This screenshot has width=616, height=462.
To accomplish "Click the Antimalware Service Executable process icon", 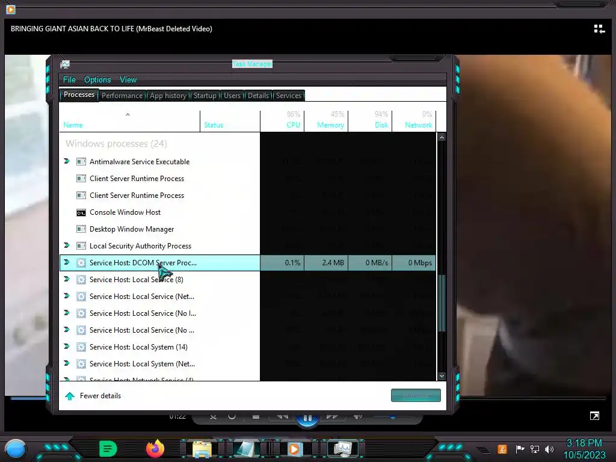I will click(x=81, y=161).
